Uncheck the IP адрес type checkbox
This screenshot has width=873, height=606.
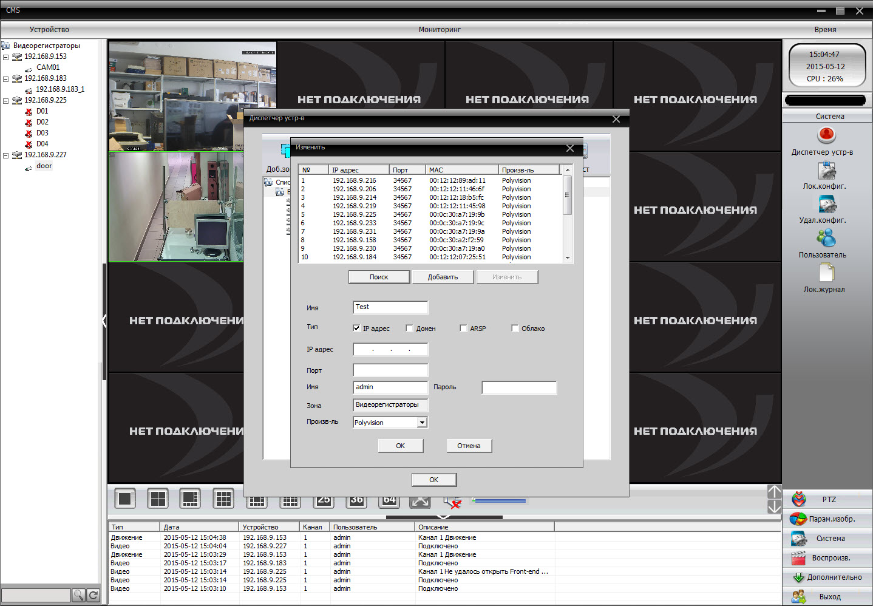[356, 329]
